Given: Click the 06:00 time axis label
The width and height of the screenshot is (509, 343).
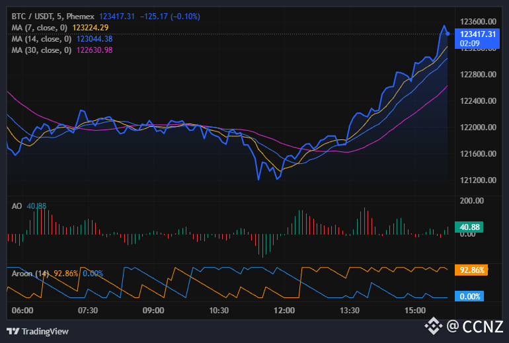Looking at the screenshot, I should [x=22, y=311].
